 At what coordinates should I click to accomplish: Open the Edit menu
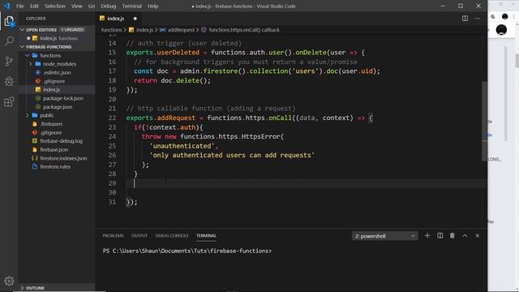[x=34, y=6]
